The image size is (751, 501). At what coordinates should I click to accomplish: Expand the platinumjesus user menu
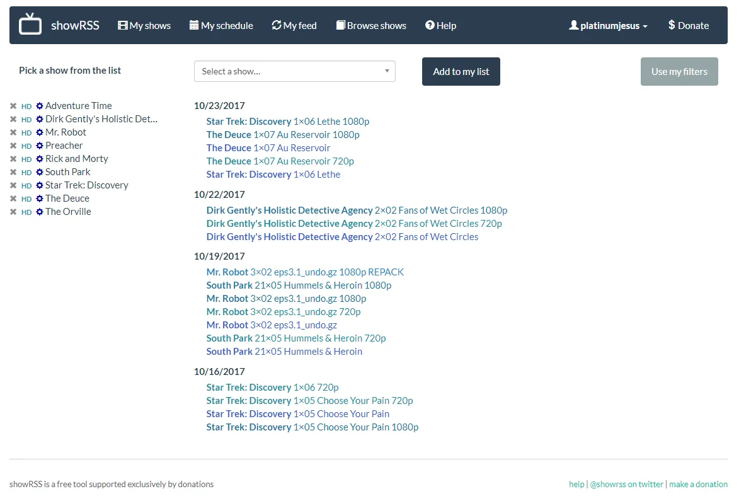tap(608, 25)
